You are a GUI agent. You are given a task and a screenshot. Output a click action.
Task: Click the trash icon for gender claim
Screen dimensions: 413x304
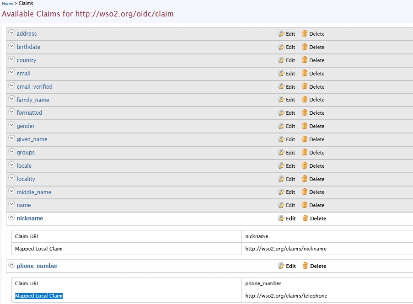click(305, 126)
